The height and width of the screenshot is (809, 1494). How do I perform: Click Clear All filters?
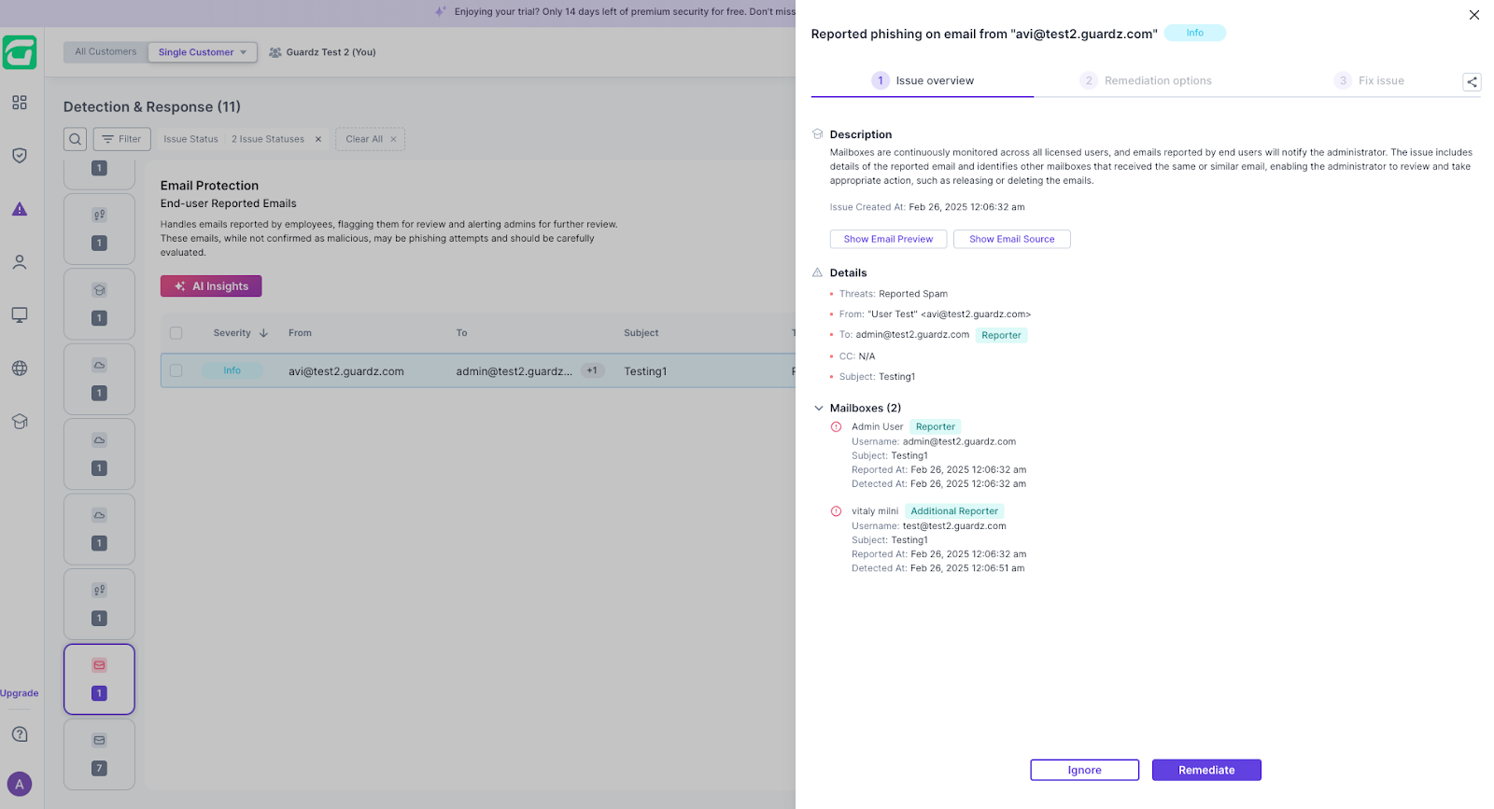click(x=371, y=139)
